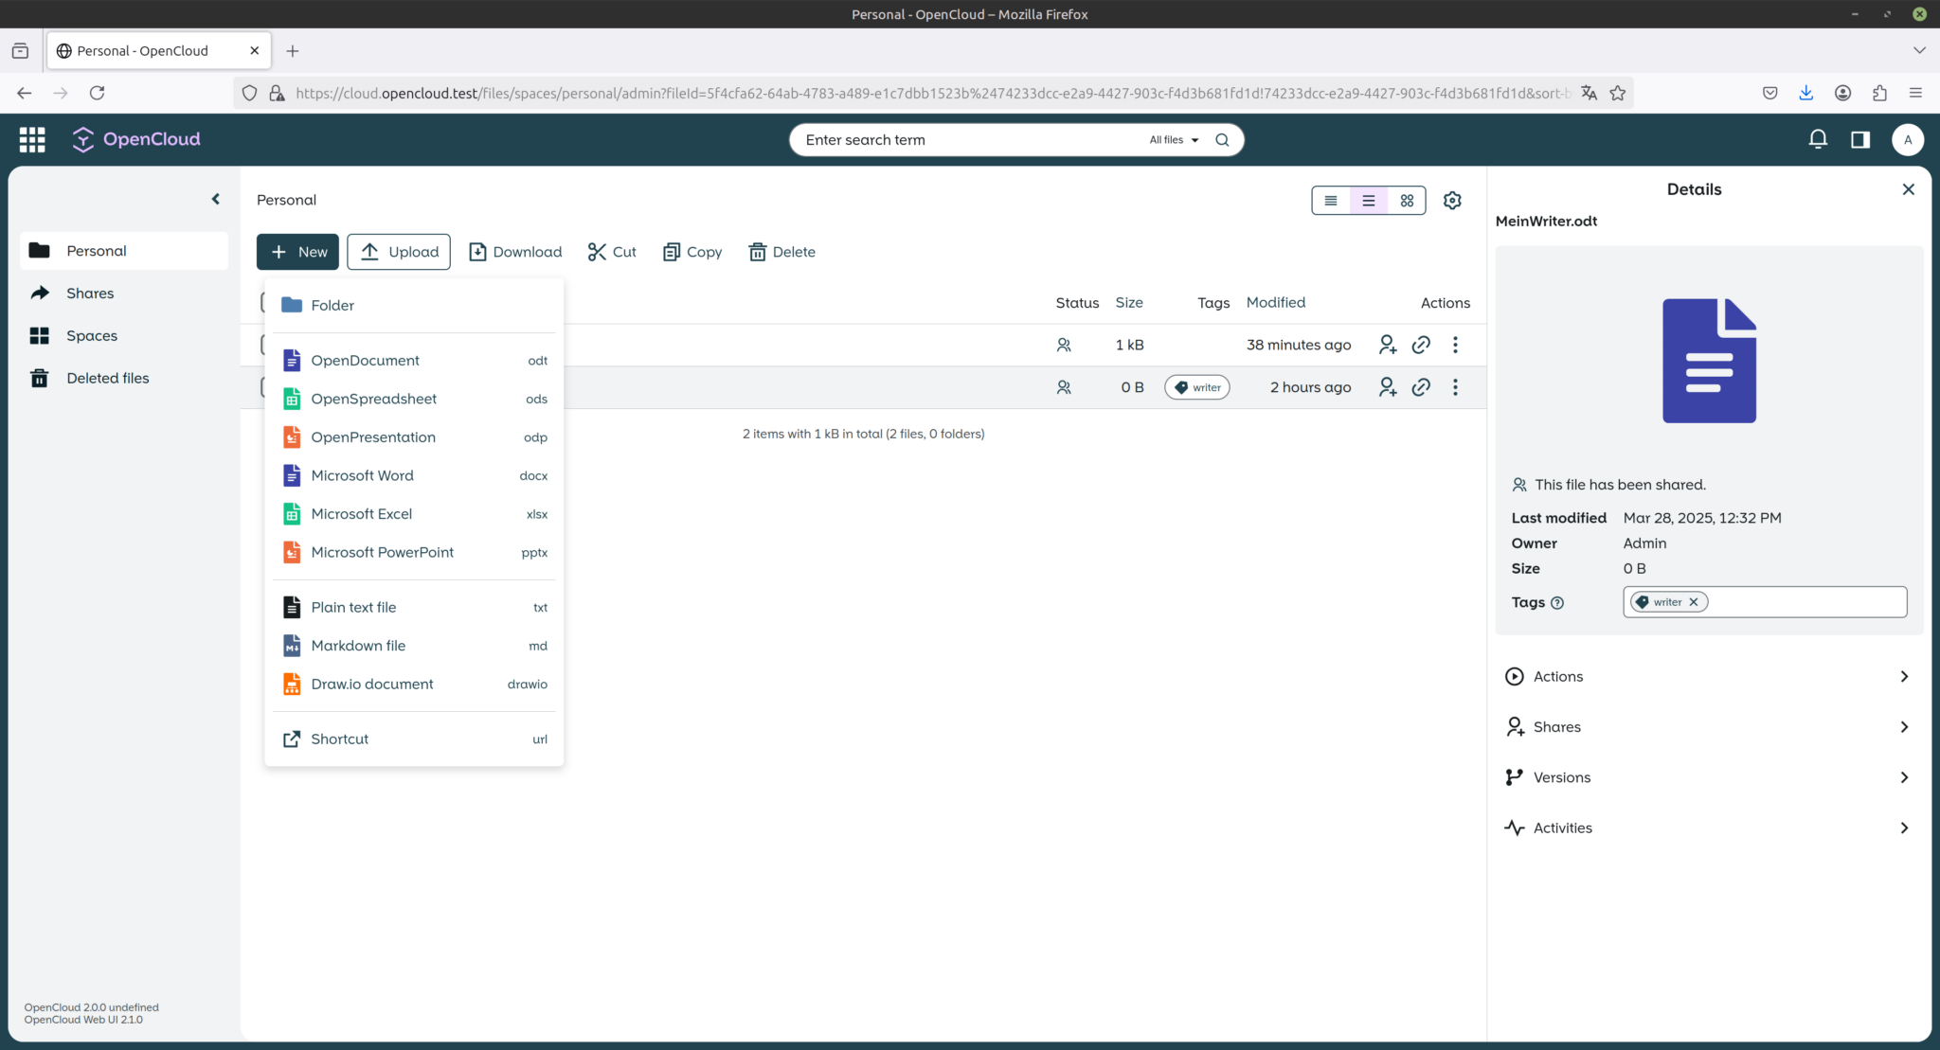1940x1050 pixels.
Task: Expand Actions section in Details
Action: (1708, 676)
